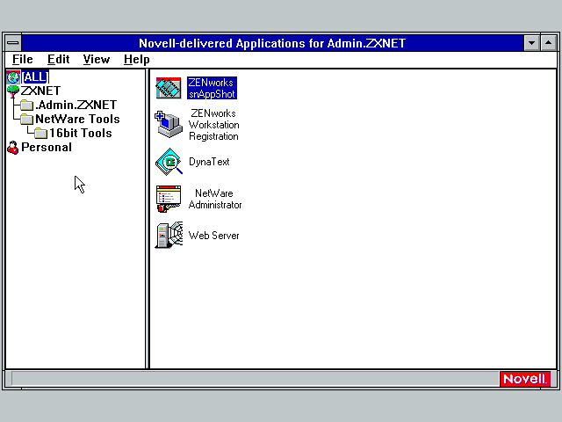Minimize the window with down arrow button
This screenshot has width=562, height=422.
(x=531, y=43)
